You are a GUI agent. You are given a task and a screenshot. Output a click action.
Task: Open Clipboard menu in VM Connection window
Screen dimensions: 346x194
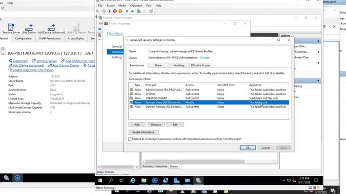coord(136,5)
